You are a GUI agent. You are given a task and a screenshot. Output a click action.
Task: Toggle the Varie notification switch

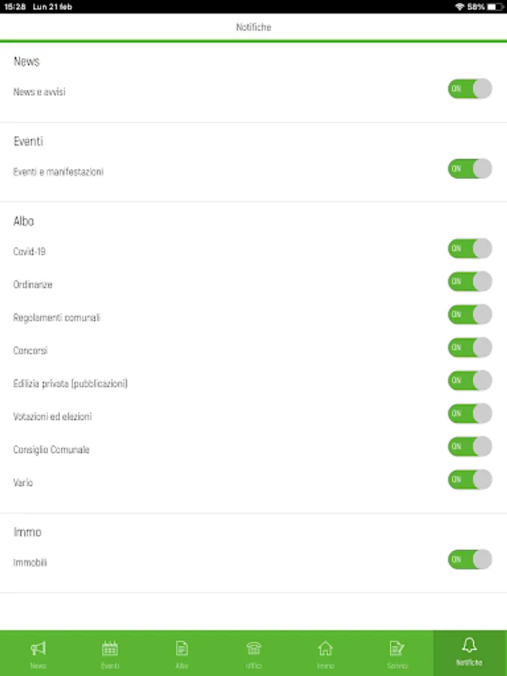click(469, 479)
